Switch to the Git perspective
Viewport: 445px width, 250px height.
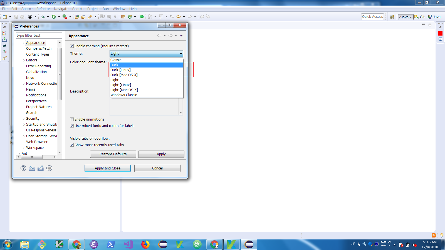coord(420,17)
